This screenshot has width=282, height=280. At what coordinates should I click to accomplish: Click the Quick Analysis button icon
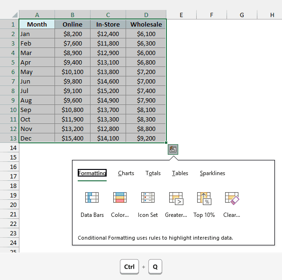[x=173, y=149]
